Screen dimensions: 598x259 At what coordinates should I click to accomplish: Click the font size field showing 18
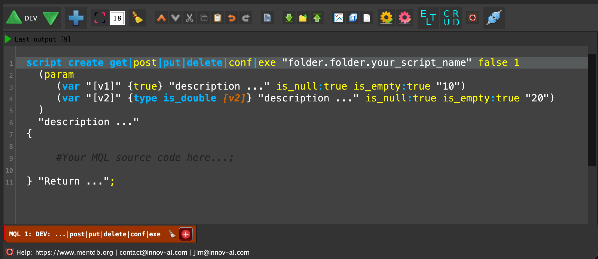pos(117,18)
